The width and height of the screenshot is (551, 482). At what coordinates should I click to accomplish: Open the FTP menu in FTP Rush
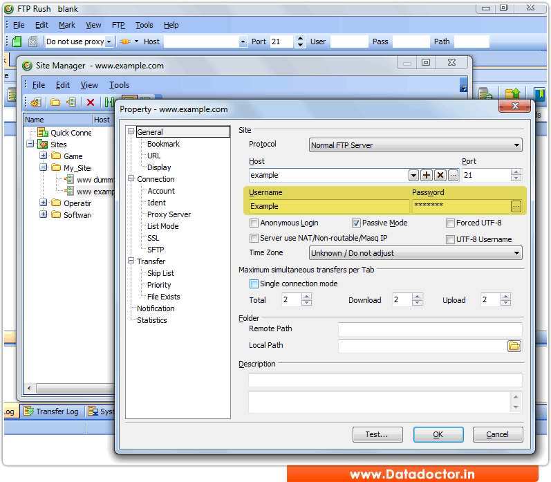tap(118, 25)
